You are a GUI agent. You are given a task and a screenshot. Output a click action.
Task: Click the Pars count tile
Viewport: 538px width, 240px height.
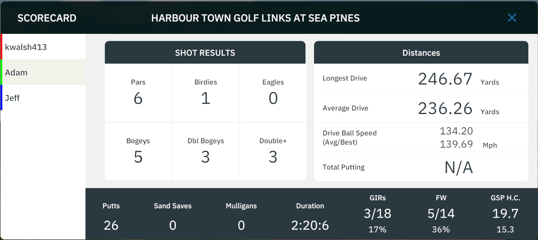(138, 93)
